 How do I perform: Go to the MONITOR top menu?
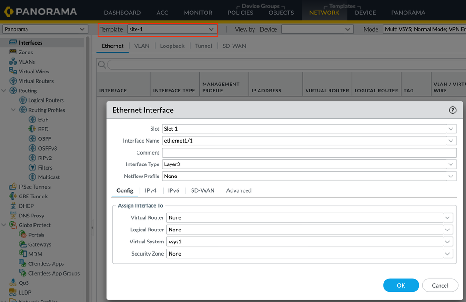pos(198,13)
